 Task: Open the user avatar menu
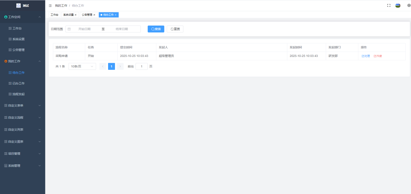pos(398,6)
